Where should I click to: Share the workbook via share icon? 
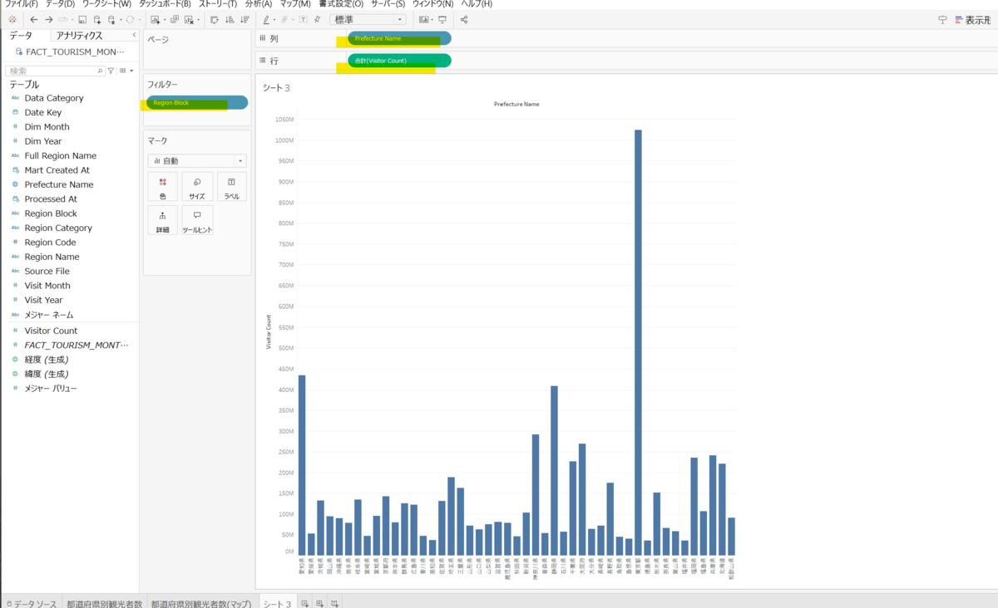pyautogui.click(x=464, y=19)
